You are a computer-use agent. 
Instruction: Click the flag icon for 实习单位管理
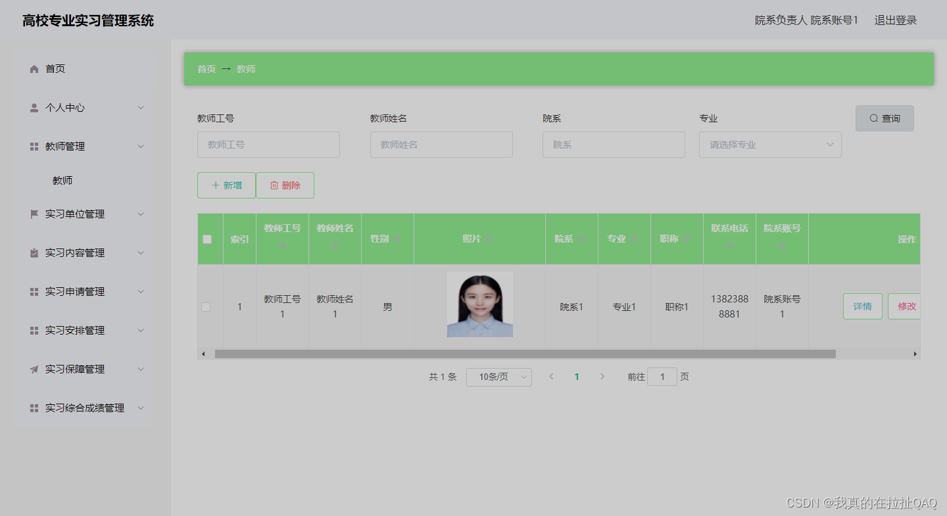[x=34, y=214]
